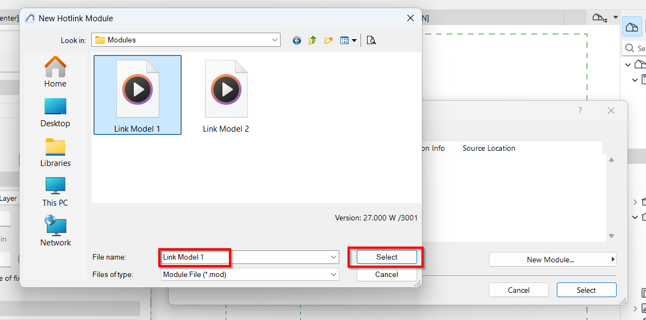The height and width of the screenshot is (320, 646).
Task: Select the Link Model 1 file
Action: 138,95
